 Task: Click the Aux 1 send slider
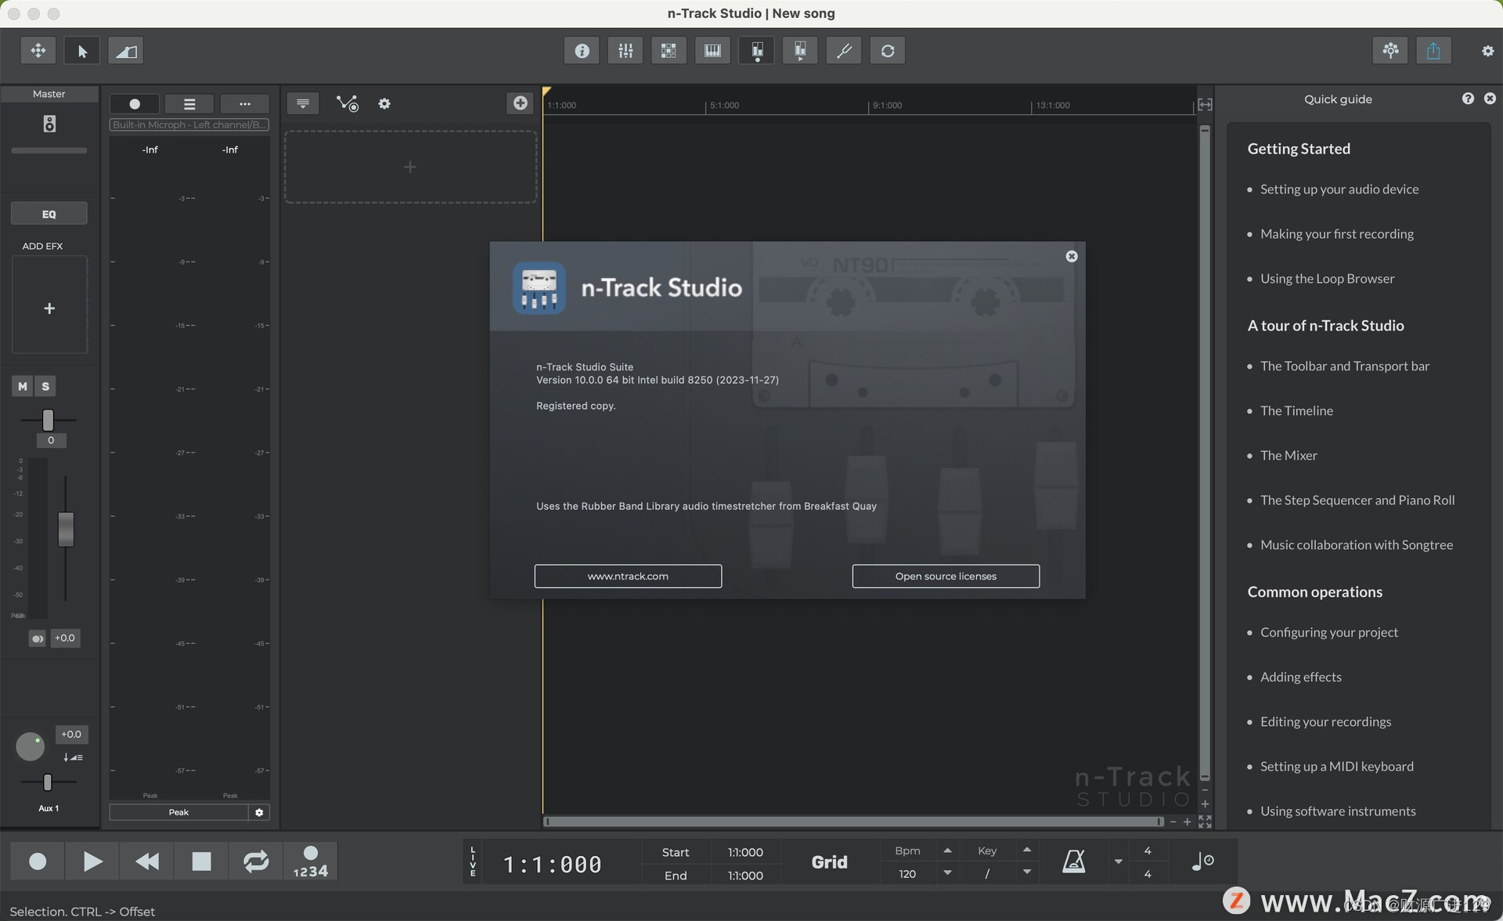[47, 782]
